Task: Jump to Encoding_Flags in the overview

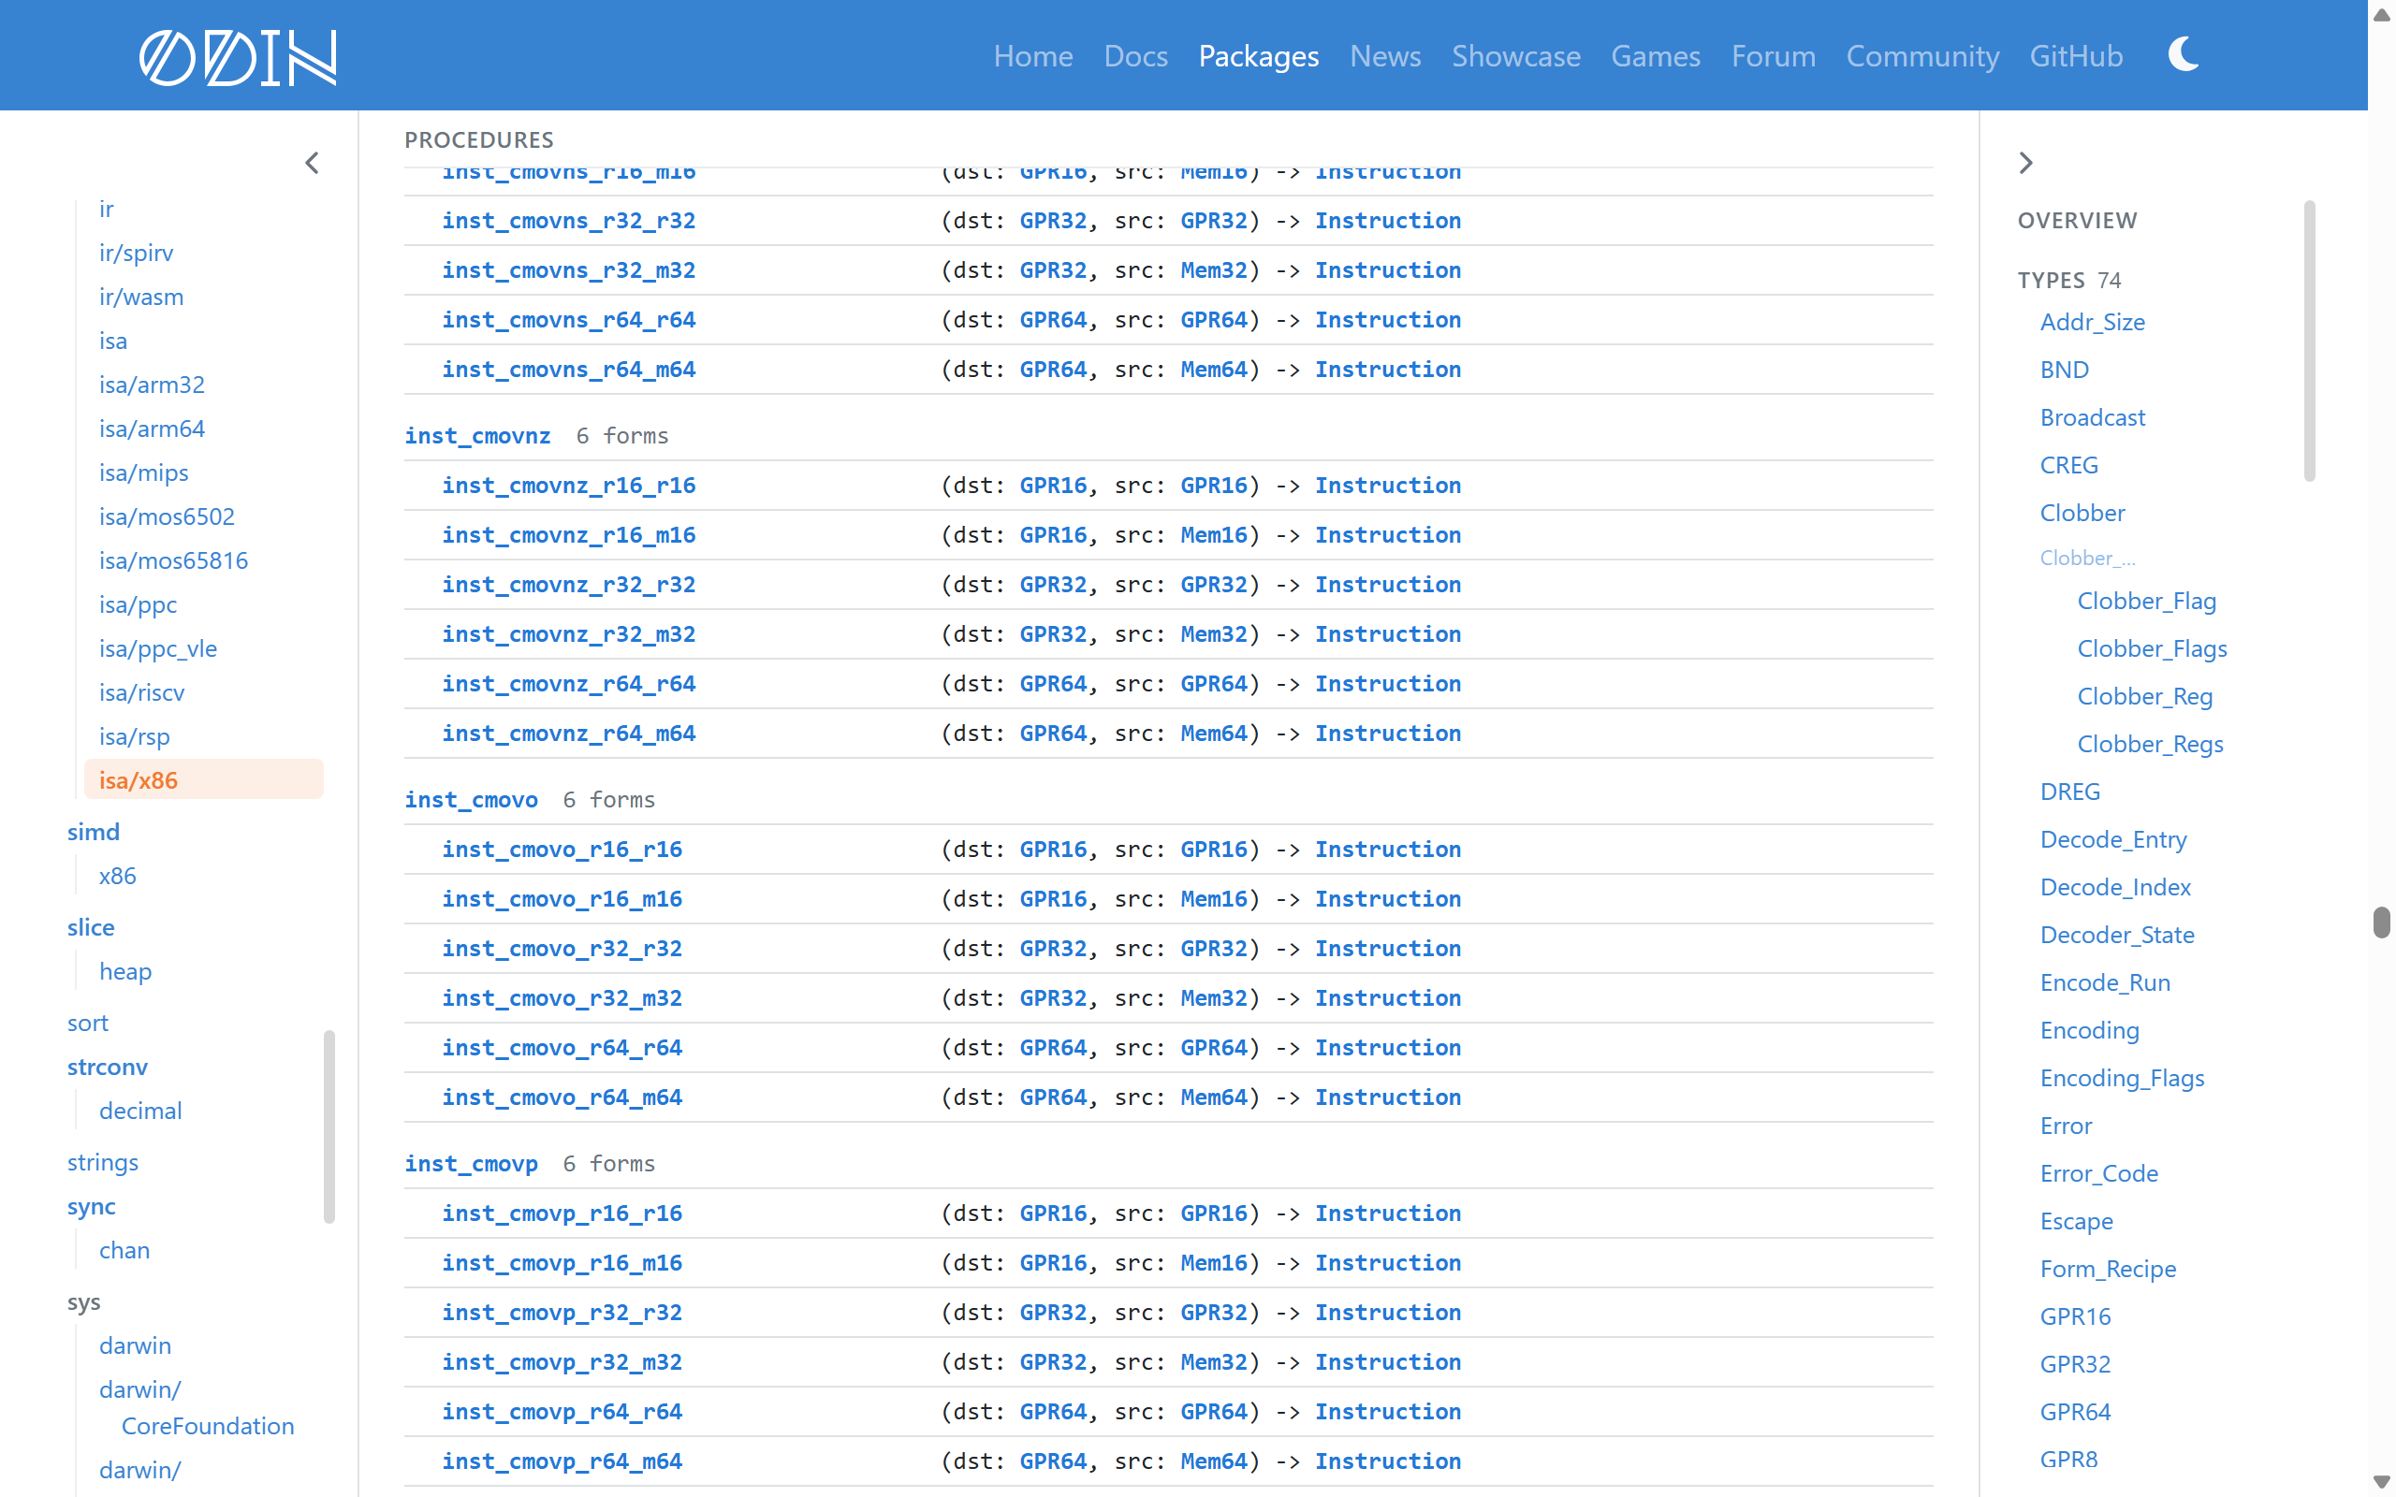Action: point(2122,1078)
